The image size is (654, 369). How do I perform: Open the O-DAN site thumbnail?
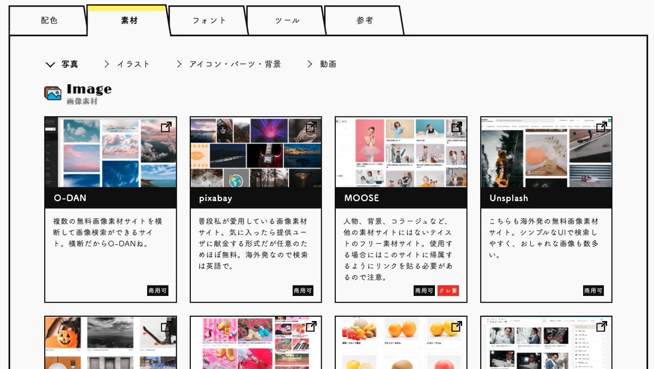[x=111, y=152]
